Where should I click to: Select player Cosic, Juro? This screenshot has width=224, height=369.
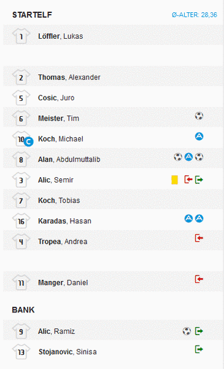tap(56, 98)
